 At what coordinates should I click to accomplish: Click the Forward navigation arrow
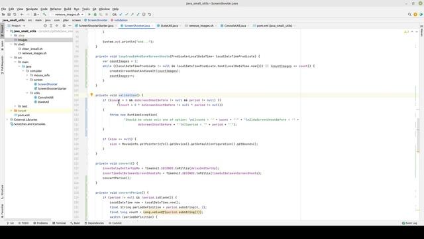(x=28, y=15)
